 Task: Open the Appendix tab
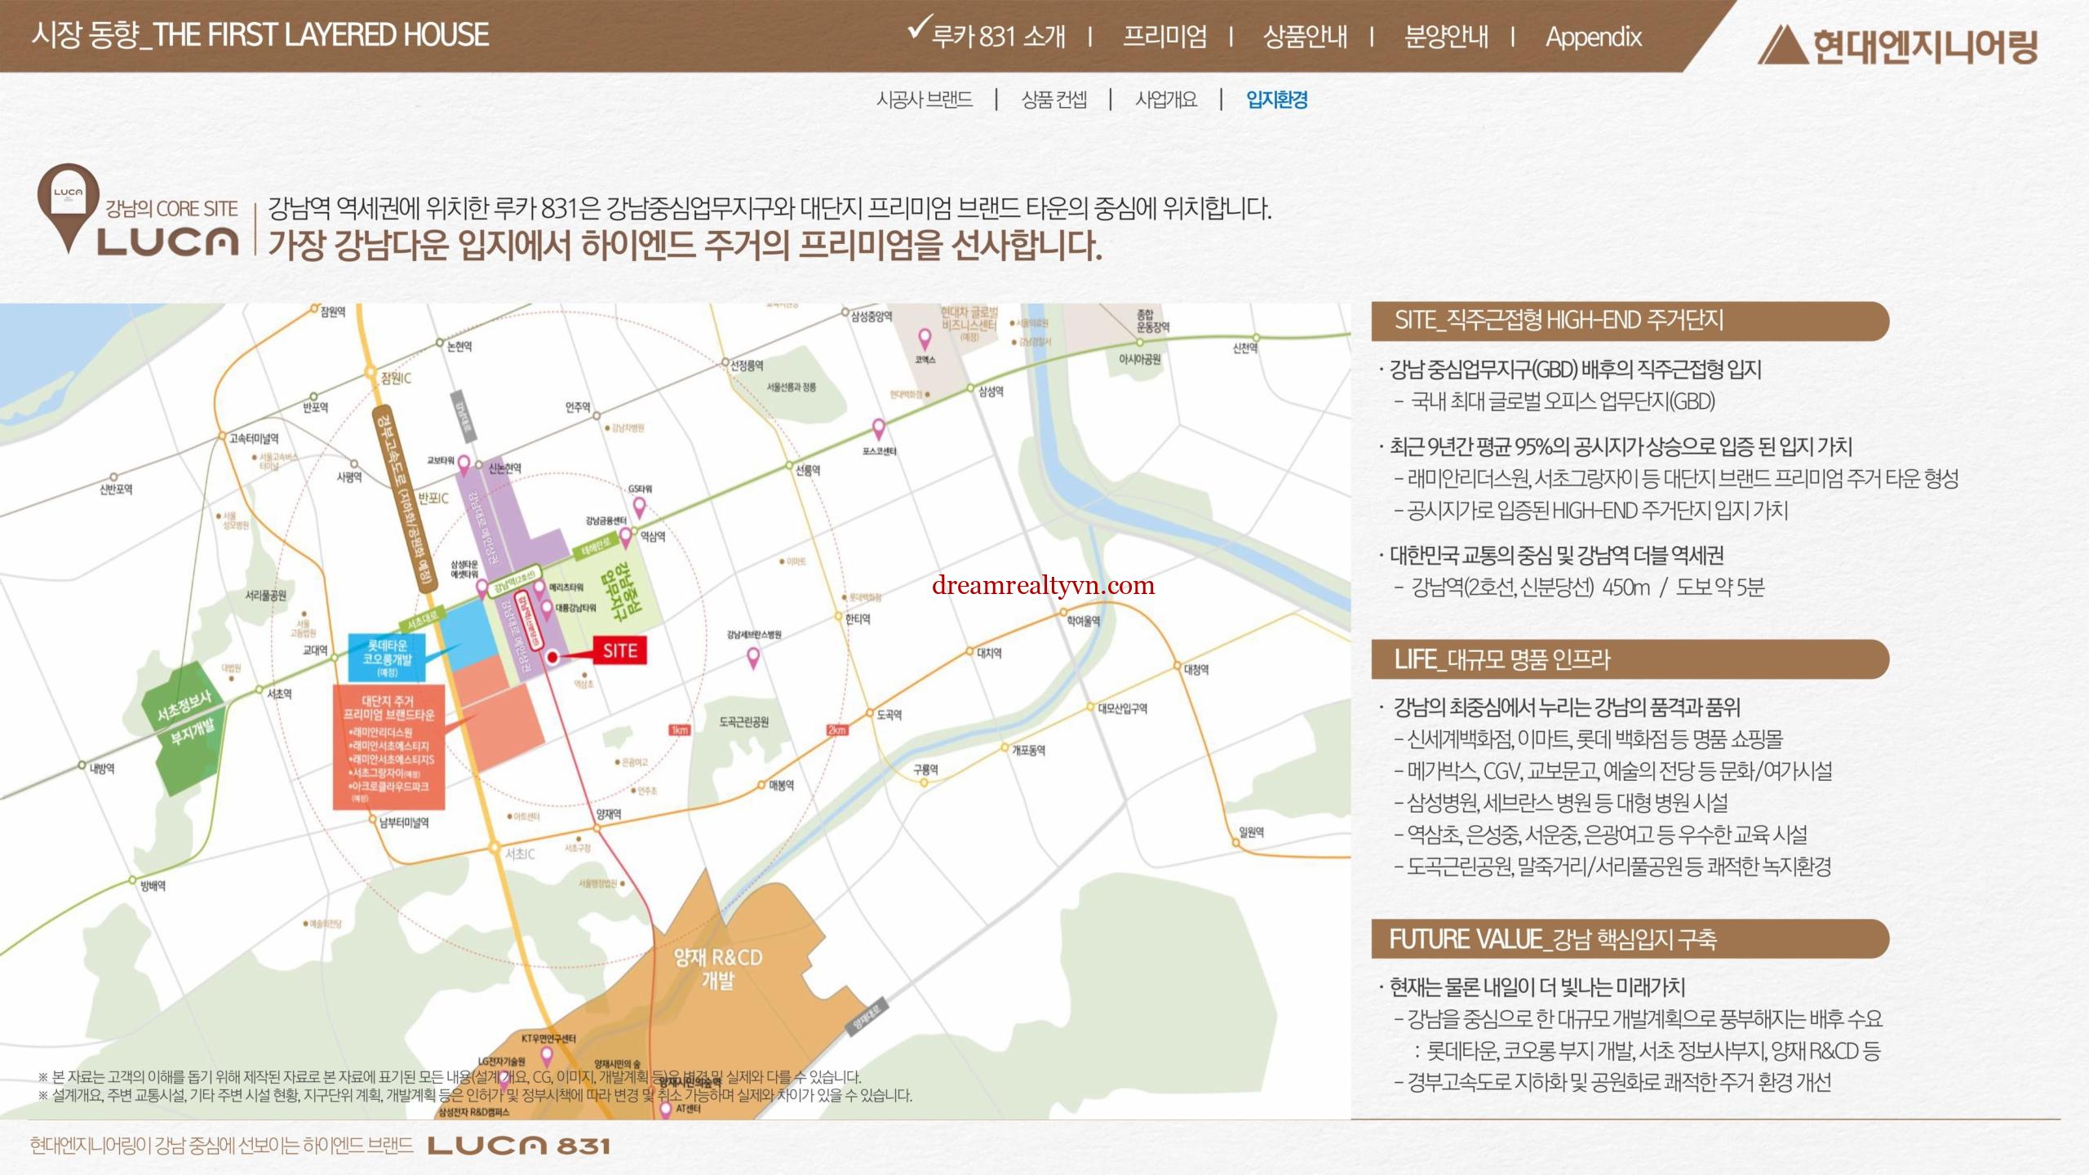1593,37
